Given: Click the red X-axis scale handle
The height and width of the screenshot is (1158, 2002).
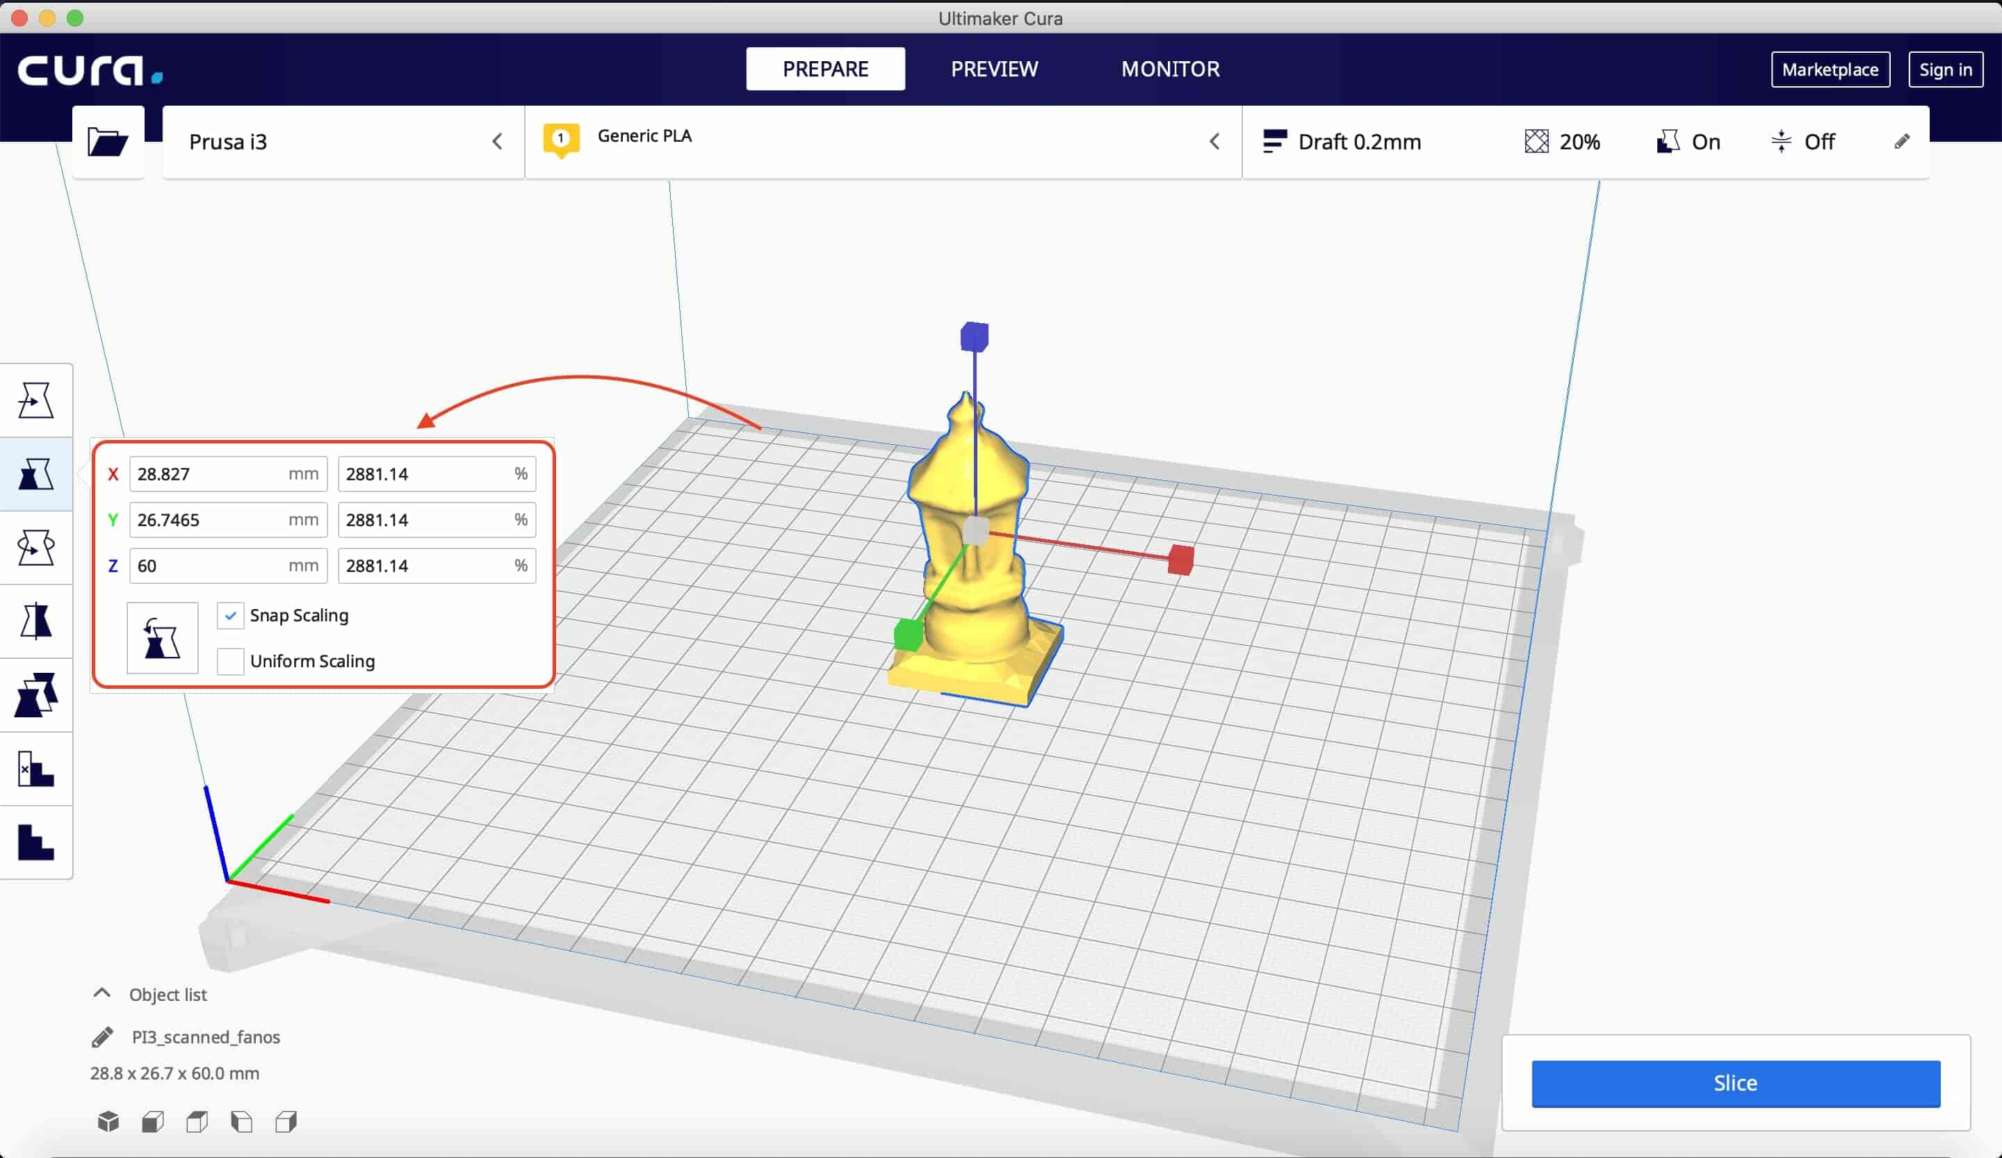Looking at the screenshot, I should coord(1180,560).
